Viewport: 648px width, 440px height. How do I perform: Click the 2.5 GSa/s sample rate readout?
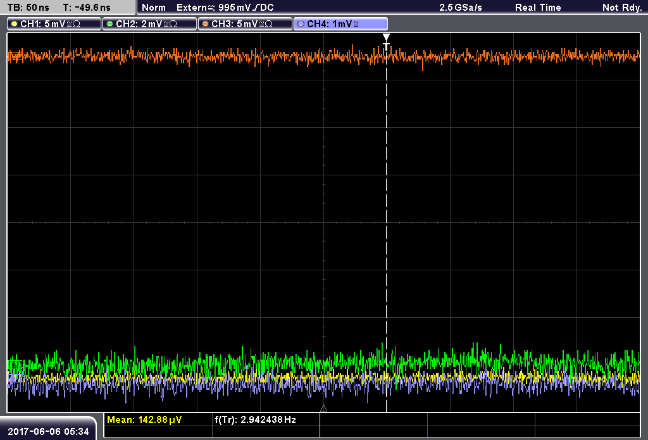pyautogui.click(x=461, y=8)
